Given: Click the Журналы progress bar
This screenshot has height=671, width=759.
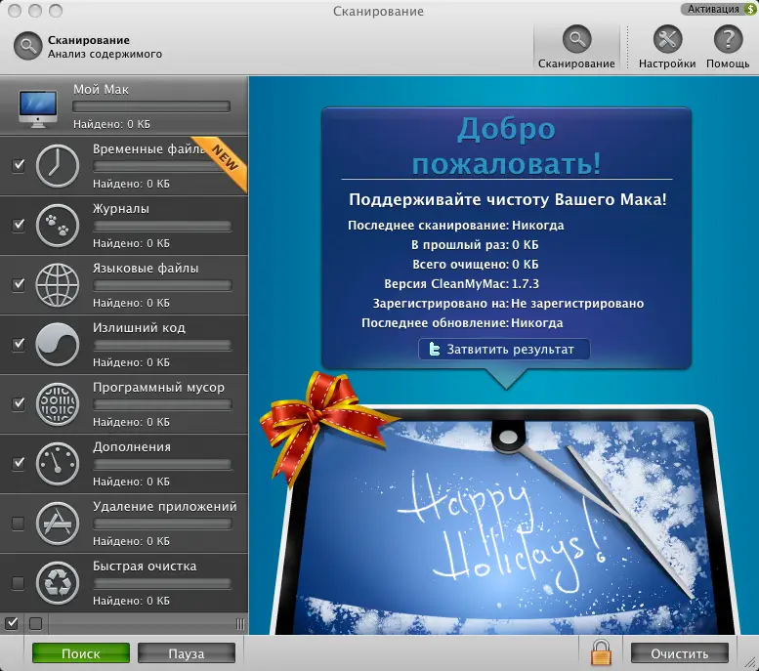Looking at the screenshot, I should click(162, 226).
